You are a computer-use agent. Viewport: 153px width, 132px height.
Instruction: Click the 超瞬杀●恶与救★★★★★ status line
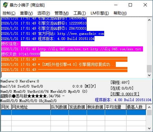coord(32,96)
